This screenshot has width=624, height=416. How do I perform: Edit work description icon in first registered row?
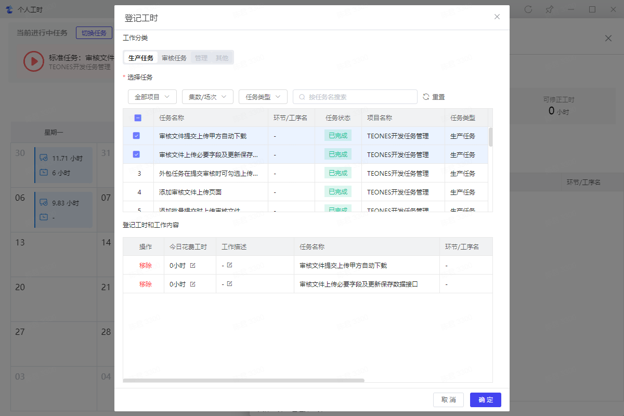229,265
